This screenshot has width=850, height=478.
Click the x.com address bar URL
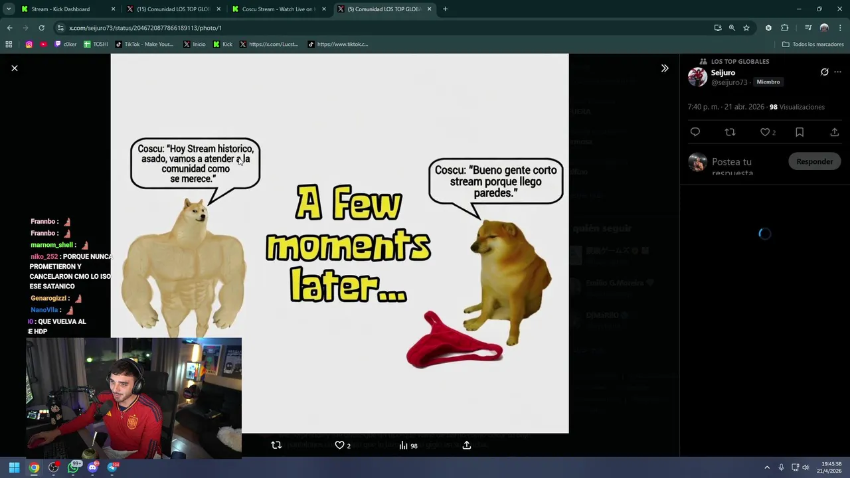click(x=145, y=28)
